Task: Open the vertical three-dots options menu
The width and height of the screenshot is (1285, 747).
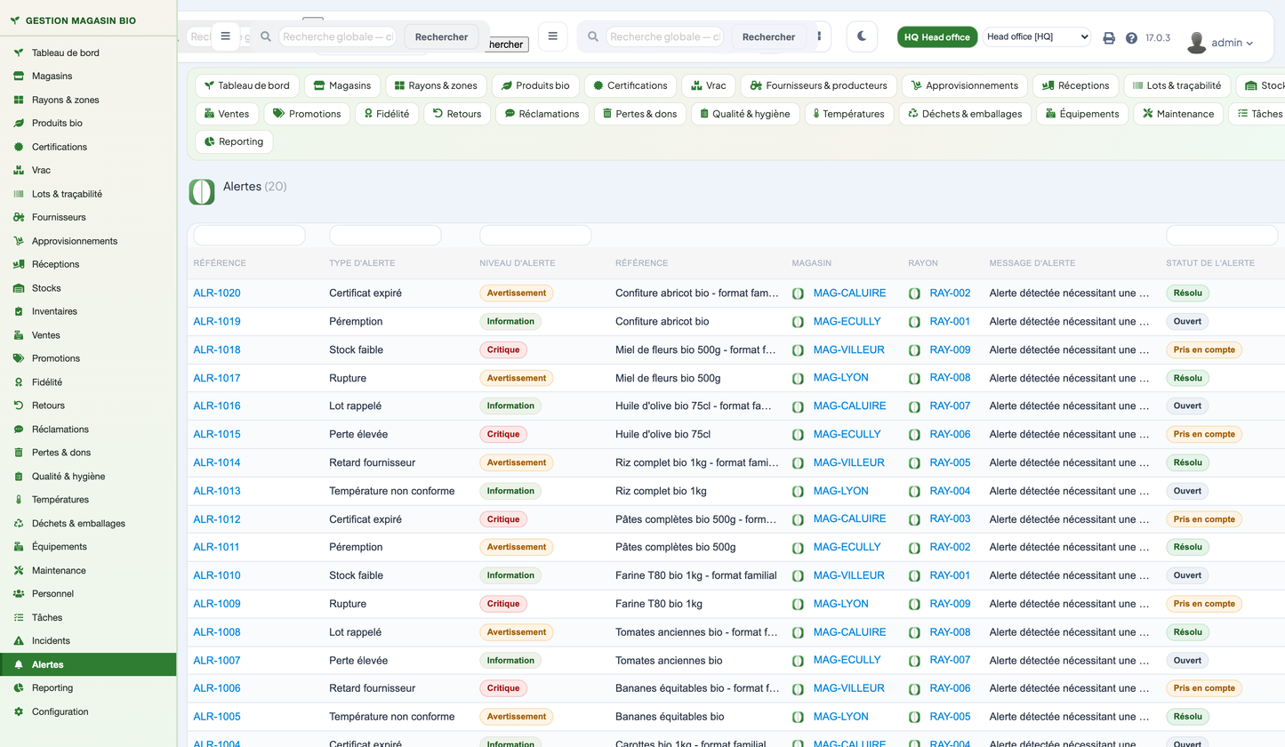Action: click(818, 36)
